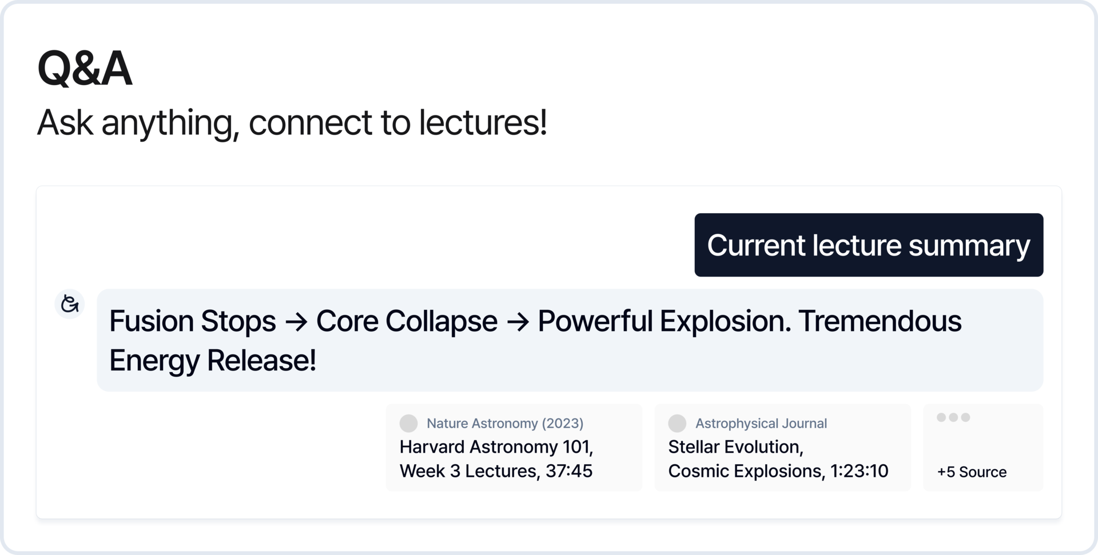
Task: Click the rightmost dot in the three-dot icon
Action: point(966,417)
